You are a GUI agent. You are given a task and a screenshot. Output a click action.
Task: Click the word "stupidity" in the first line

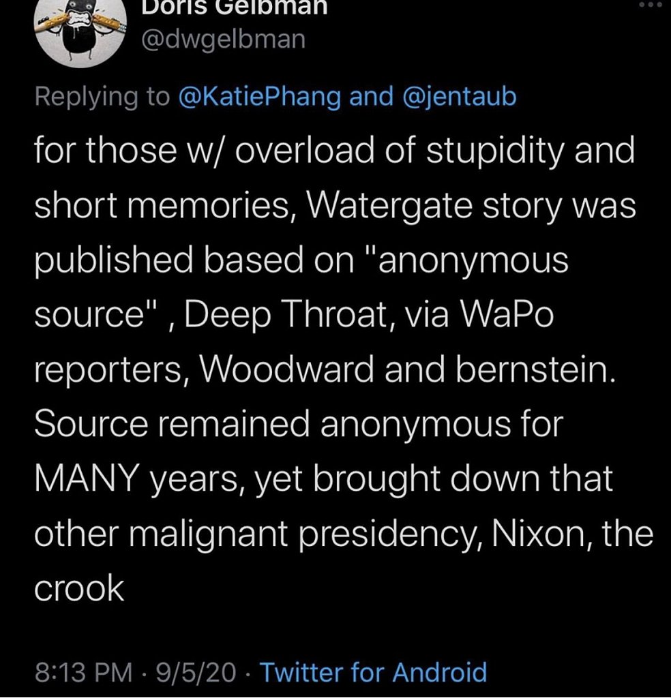tap(477, 153)
